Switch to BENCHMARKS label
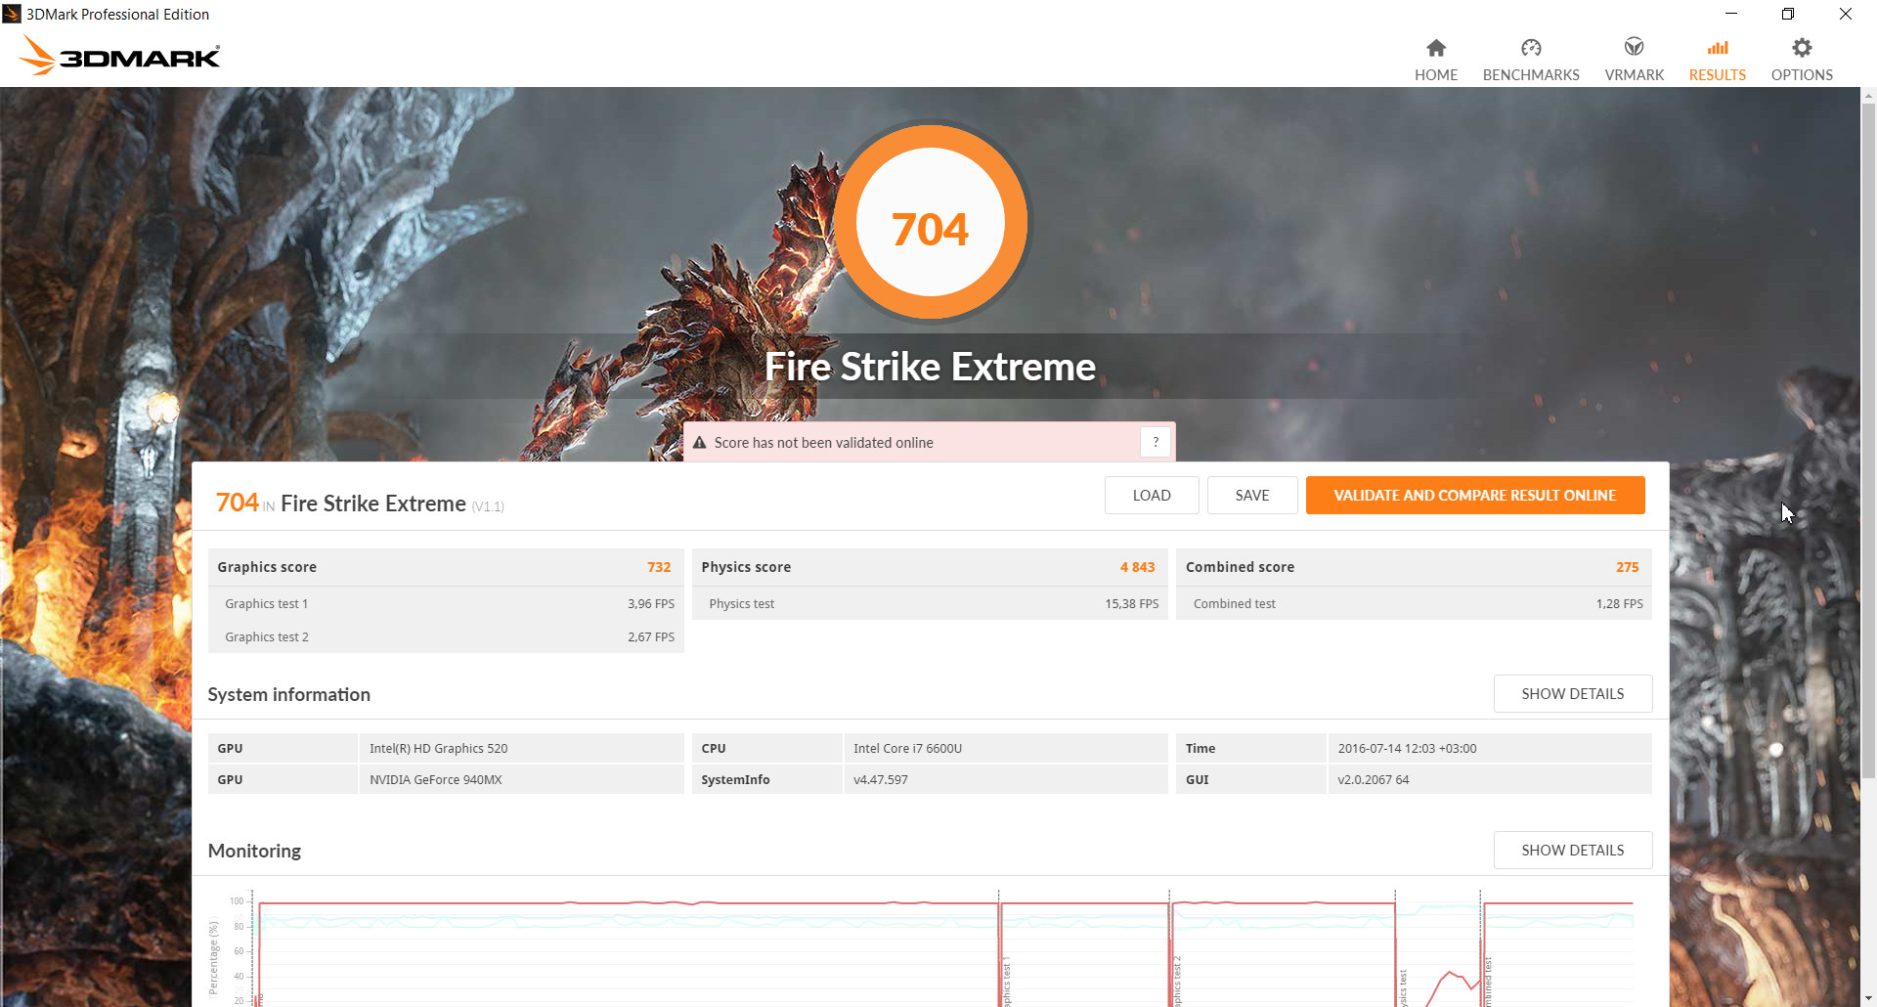 coord(1531,75)
